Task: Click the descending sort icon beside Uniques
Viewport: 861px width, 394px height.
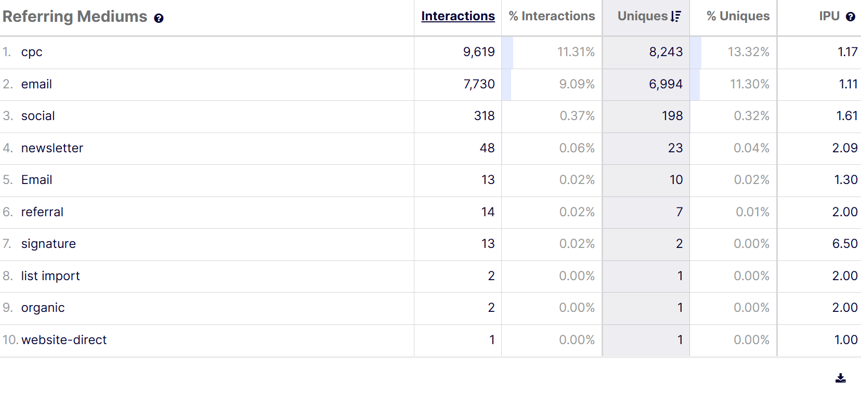Action: click(x=676, y=17)
